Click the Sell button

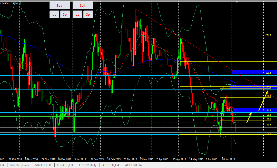[x=83, y=5]
